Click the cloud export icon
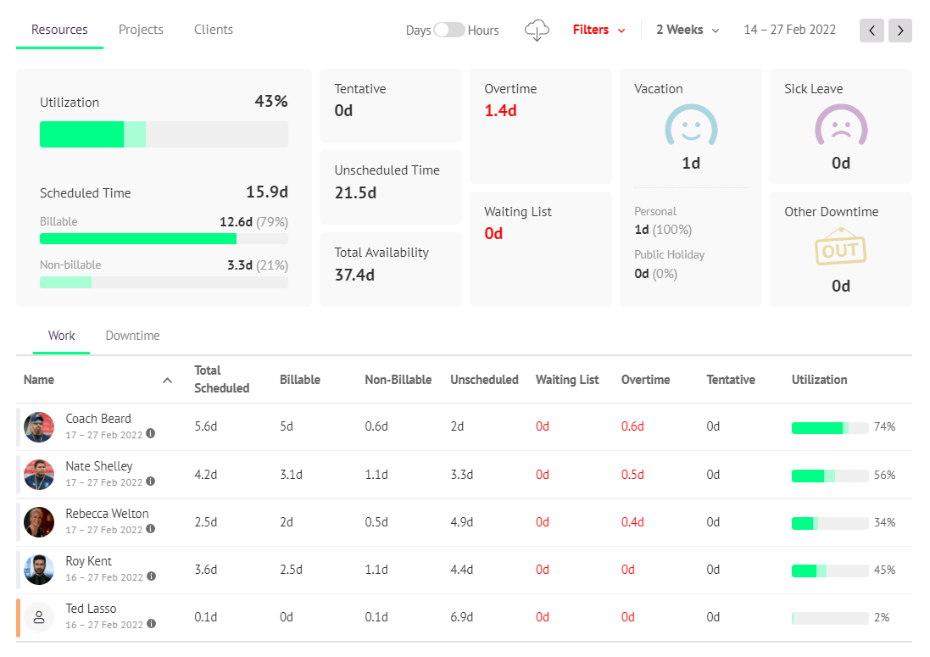 [x=536, y=29]
